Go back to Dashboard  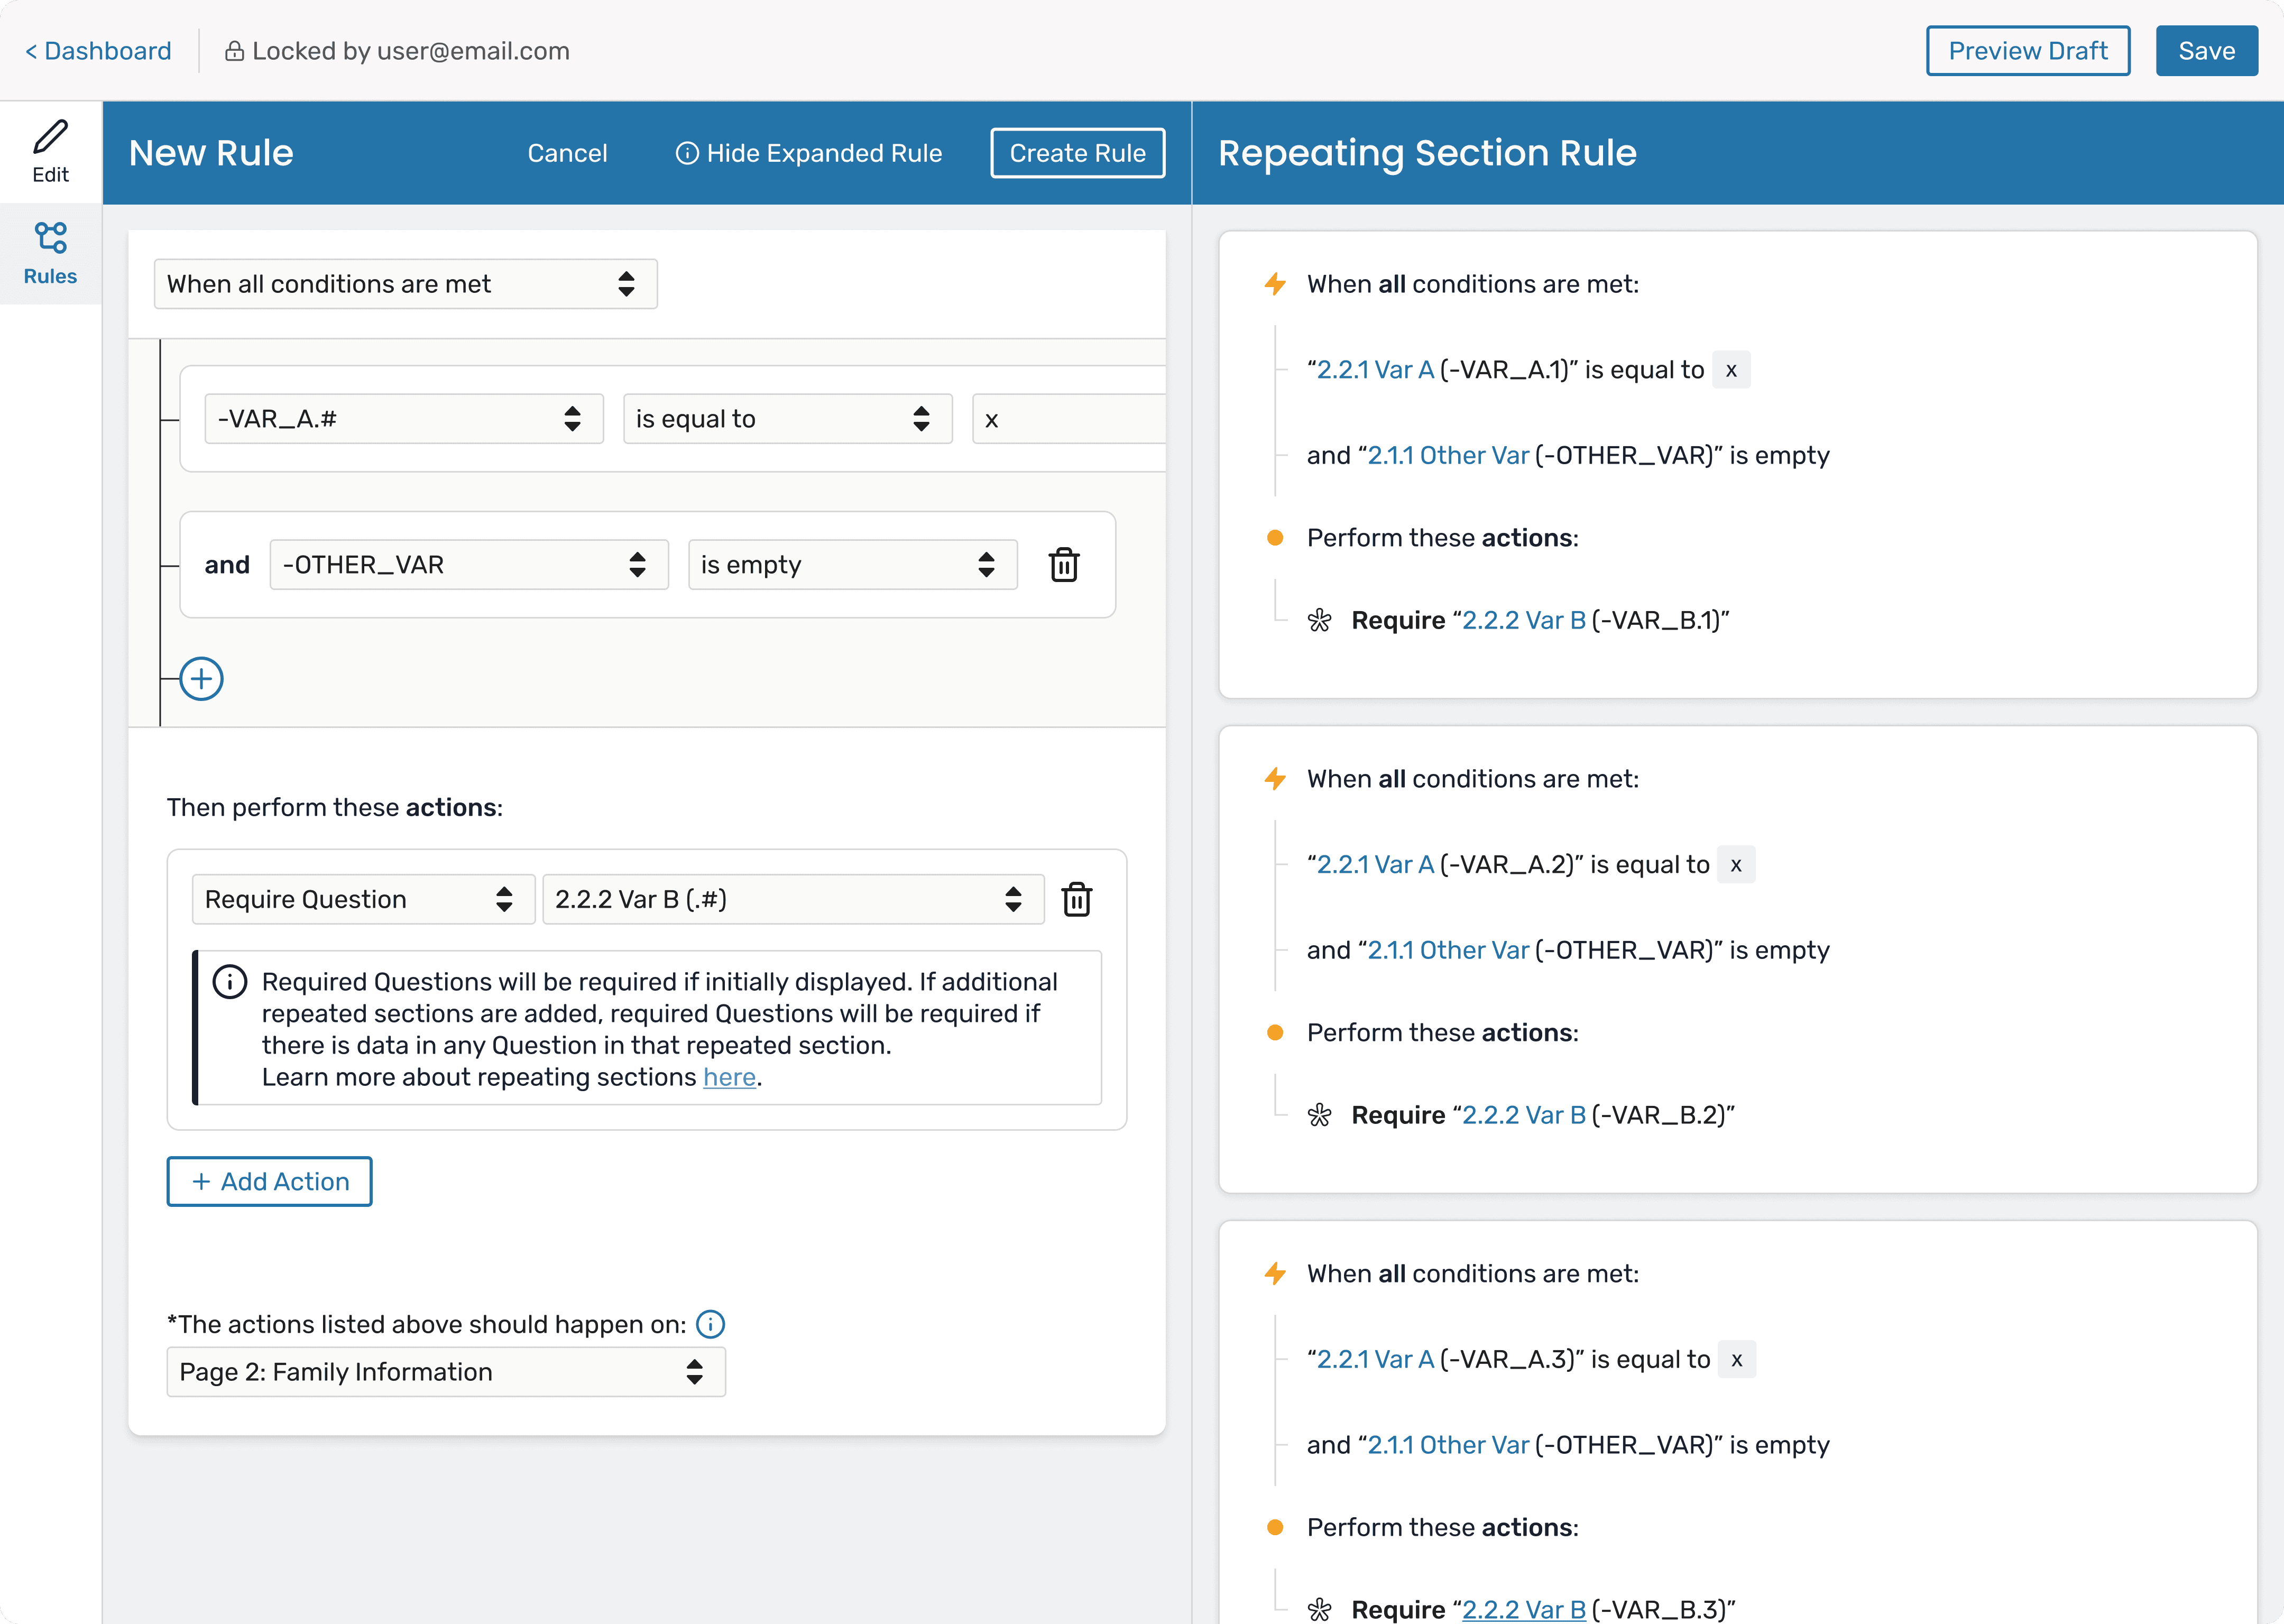coord(98,51)
